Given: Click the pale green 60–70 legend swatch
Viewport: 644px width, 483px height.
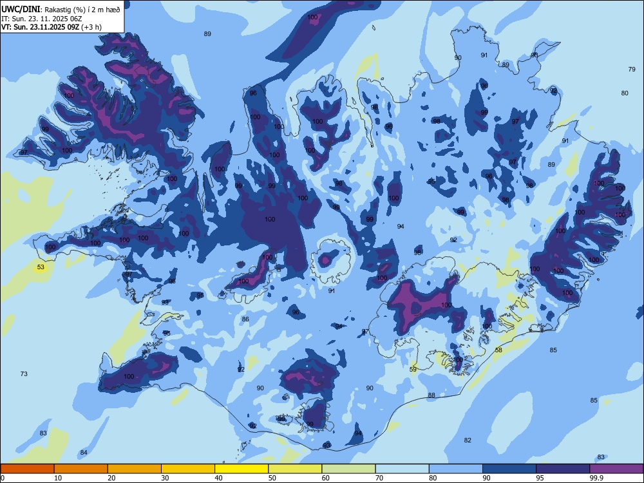Looking at the screenshot, I should click(x=348, y=469).
